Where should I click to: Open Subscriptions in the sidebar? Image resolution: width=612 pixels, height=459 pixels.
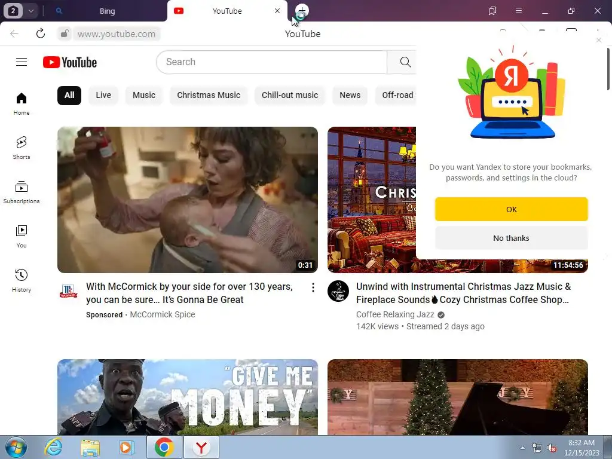pyautogui.click(x=22, y=192)
